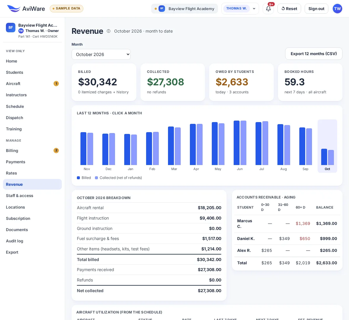The width and height of the screenshot is (349, 320).
Task: Open Payments page
Action: (32, 162)
